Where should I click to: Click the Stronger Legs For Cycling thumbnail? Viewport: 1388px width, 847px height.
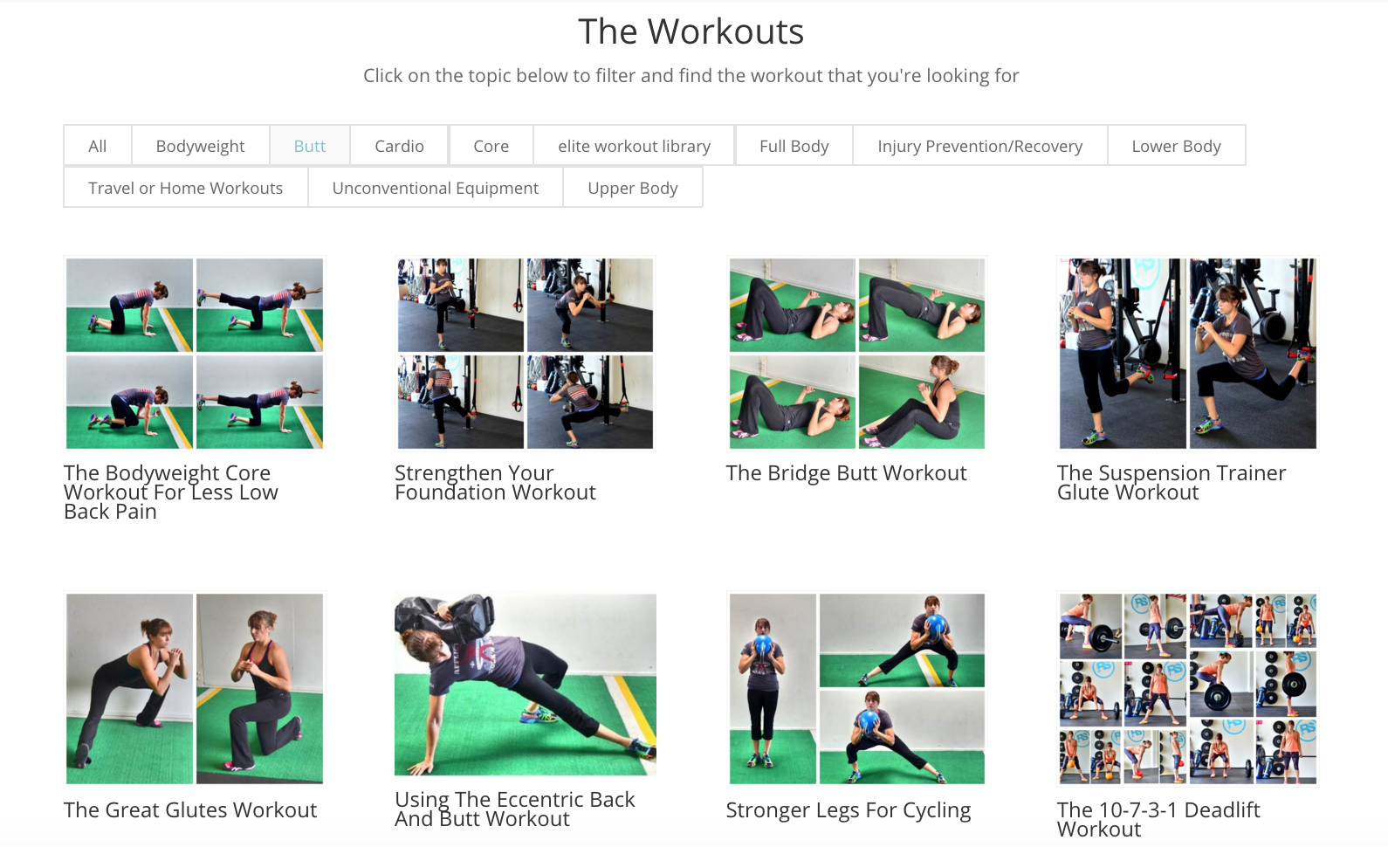pos(857,689)
